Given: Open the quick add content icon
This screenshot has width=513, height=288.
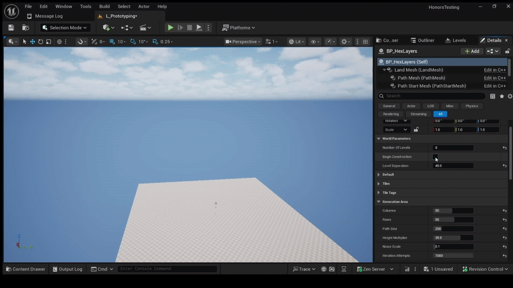Looking at the screenshot, I should click(x=106, y=28).
